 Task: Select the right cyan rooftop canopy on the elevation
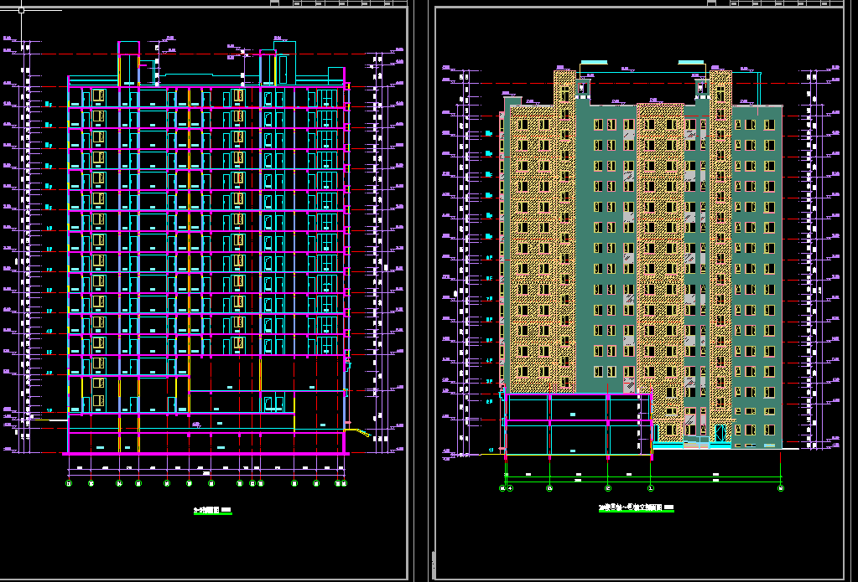pos(690,61)
